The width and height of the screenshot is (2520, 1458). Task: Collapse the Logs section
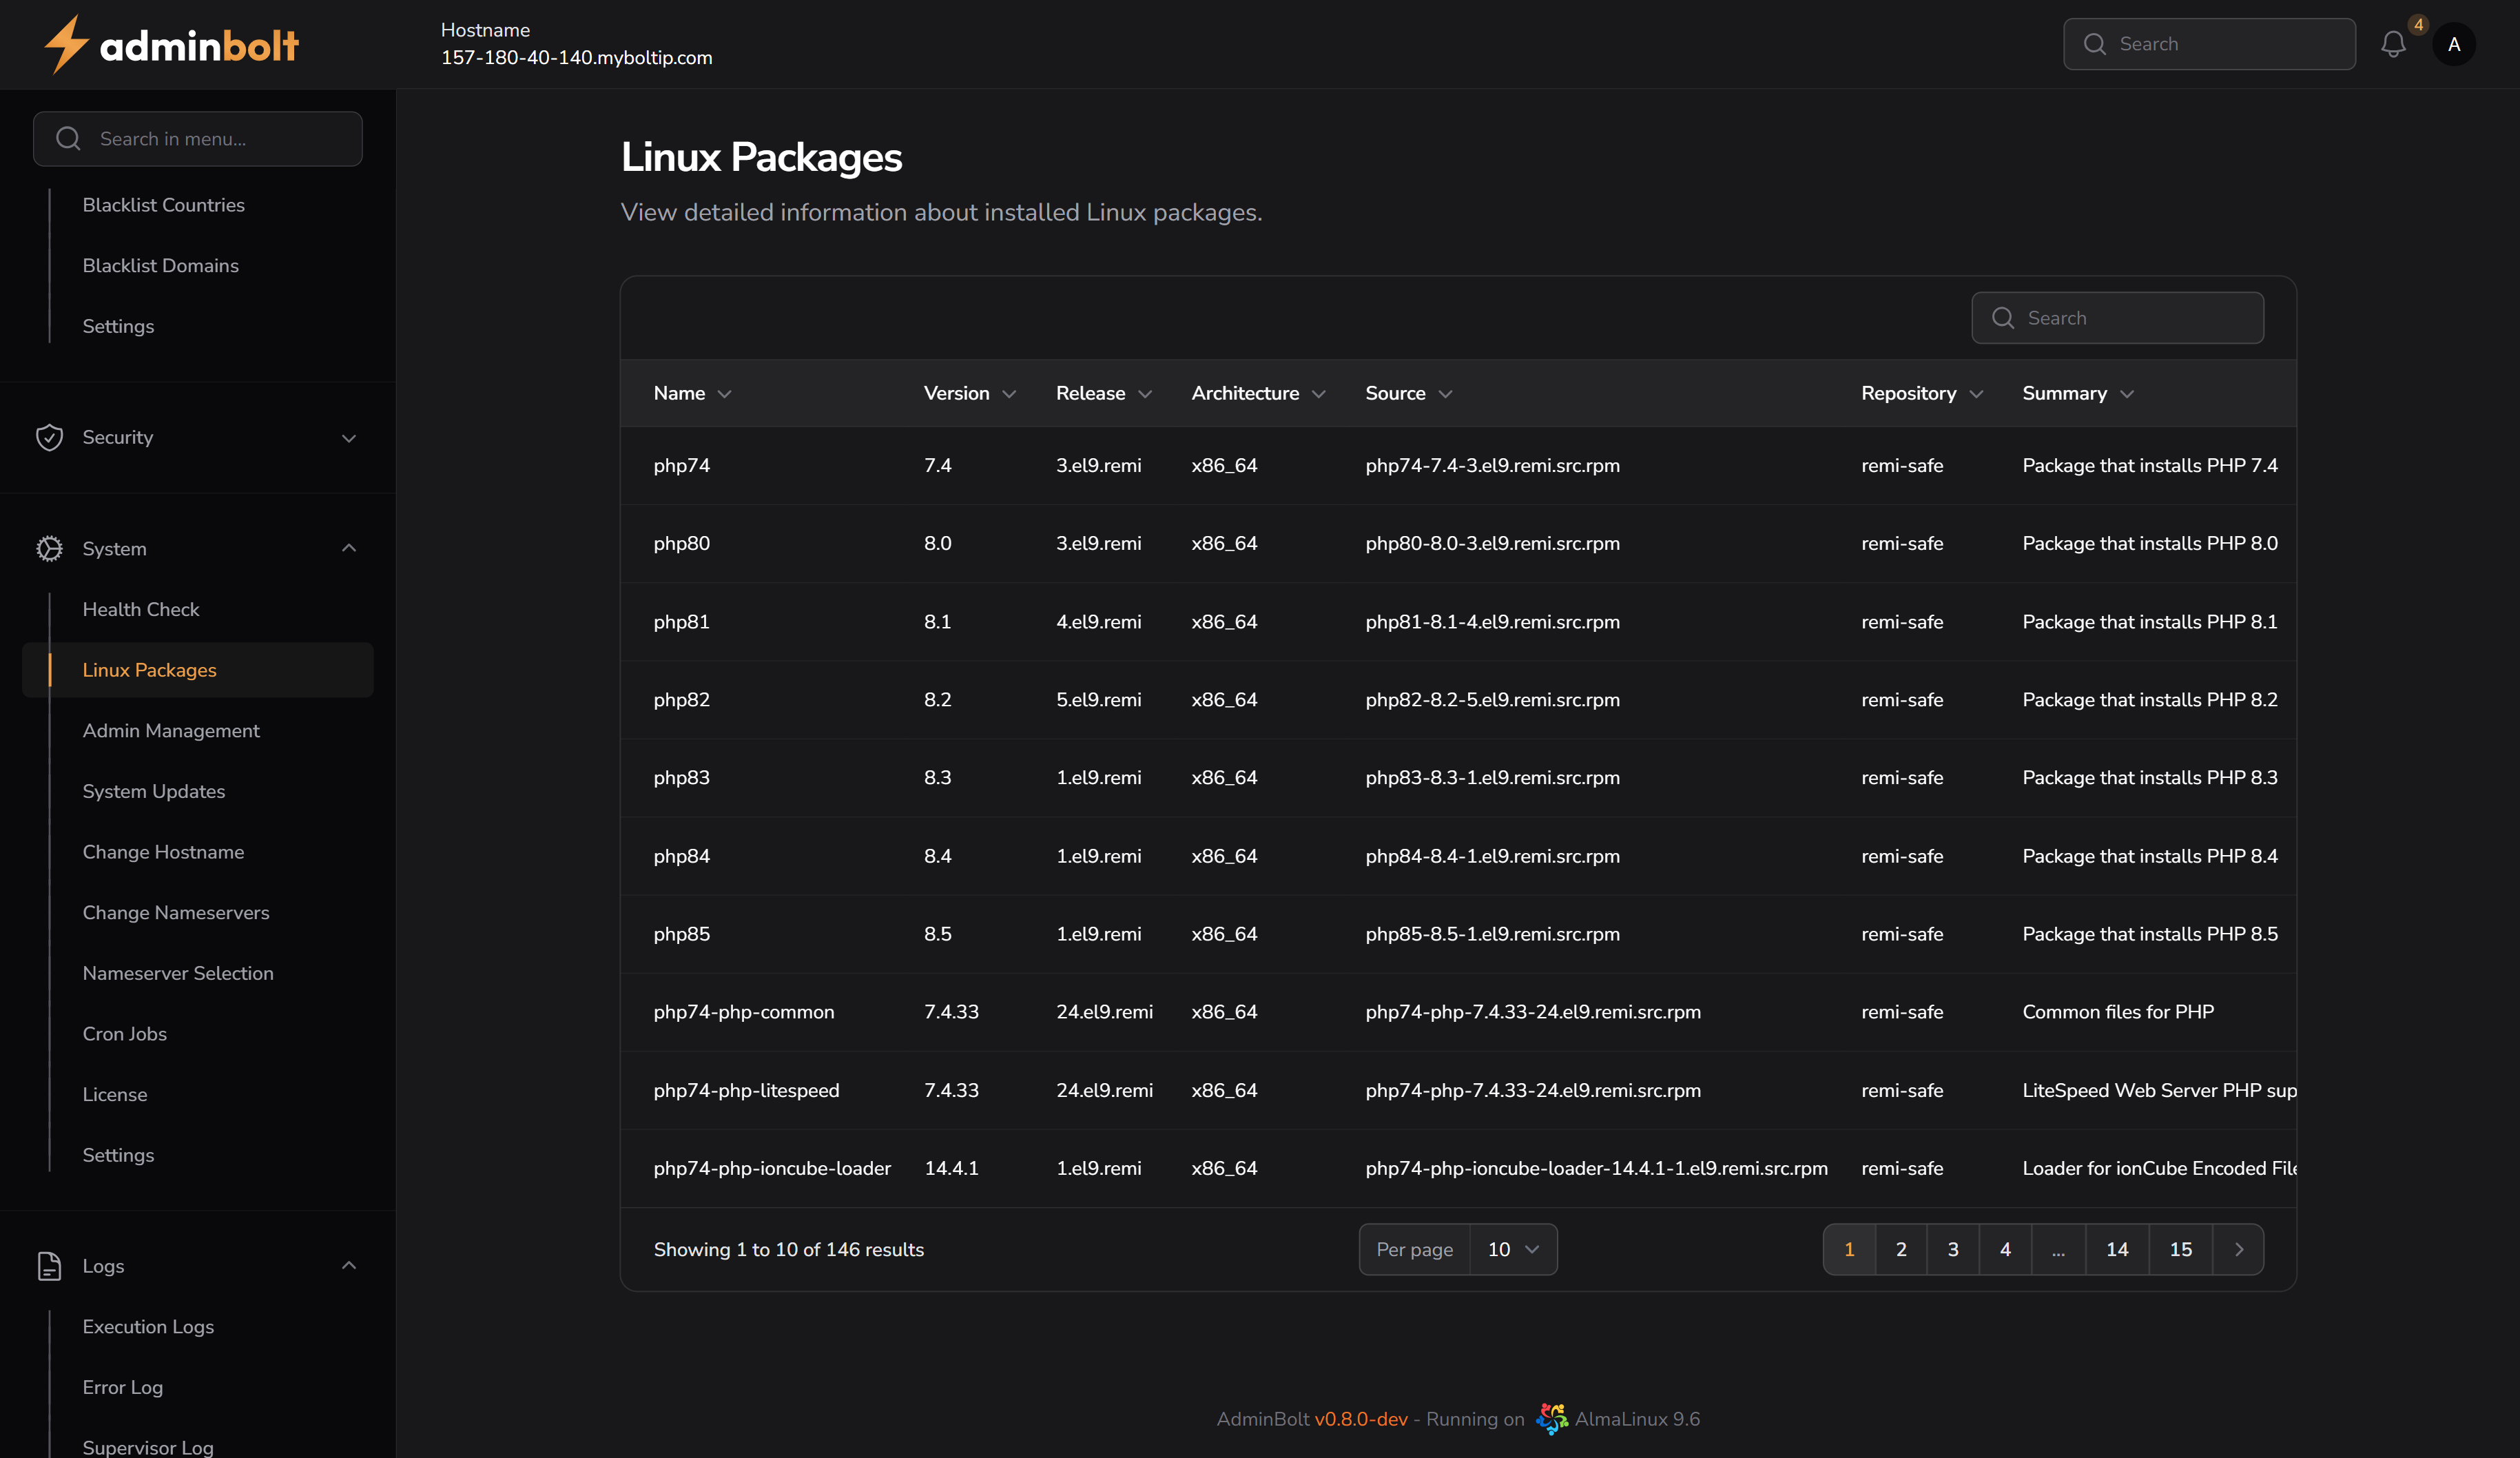pyautogui.click(x=348, y=1265)
